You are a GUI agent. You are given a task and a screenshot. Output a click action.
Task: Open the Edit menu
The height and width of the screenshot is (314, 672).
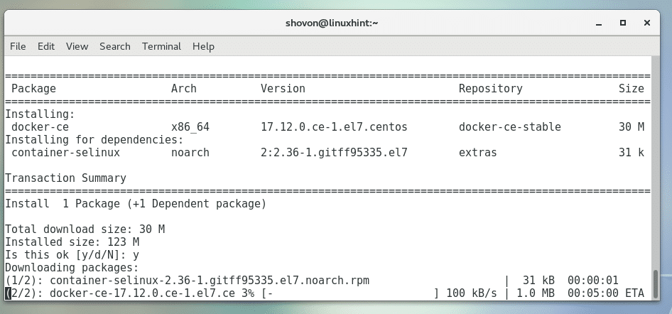click(46, 46)
